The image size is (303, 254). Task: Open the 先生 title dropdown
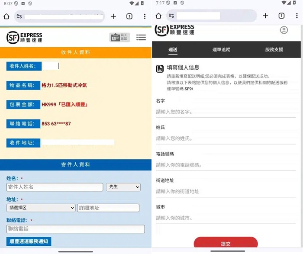(x=123, y=187)
